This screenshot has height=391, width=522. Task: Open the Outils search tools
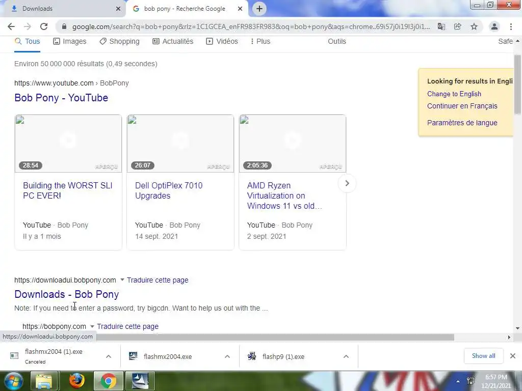tap(337, 41)
